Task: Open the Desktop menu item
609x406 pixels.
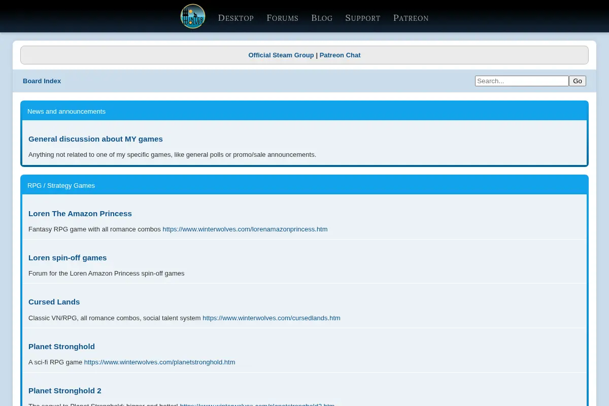Action: [x=236, y=18]
